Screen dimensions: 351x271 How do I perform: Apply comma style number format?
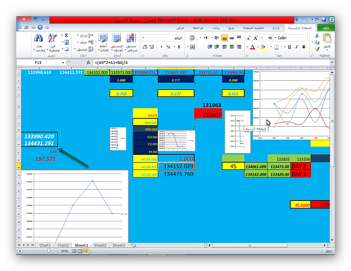pyautogui.click(x=161, y=47)
